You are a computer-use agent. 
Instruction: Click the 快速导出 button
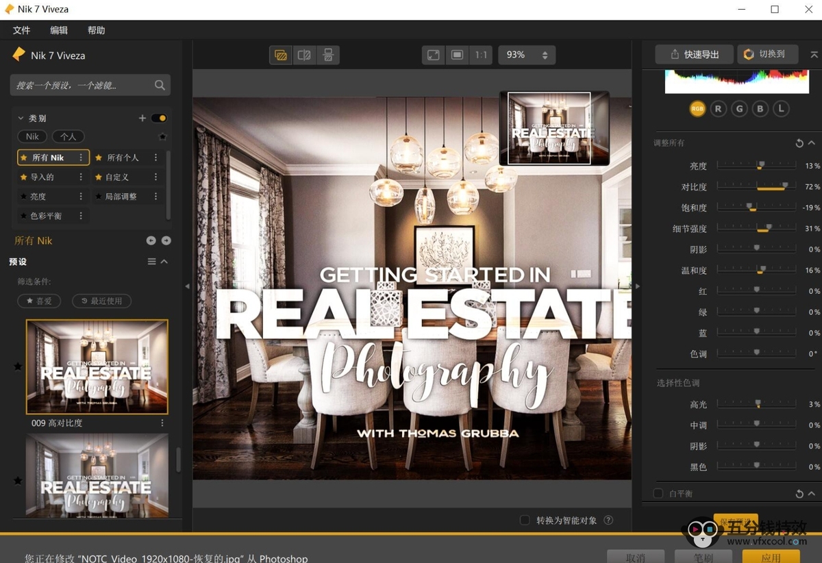click(x=695, y=55)
